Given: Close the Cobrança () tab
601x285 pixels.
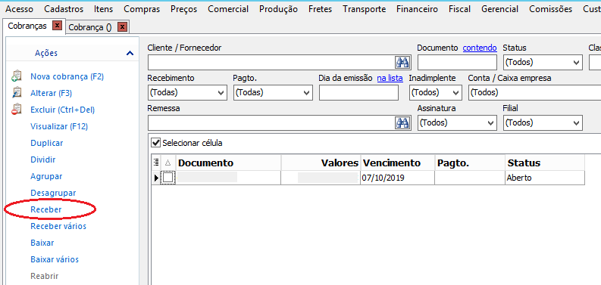Looking at the screenshot, I should [122, 26].
